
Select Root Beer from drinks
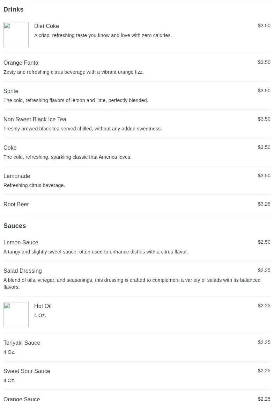click(x=16, y=204)
